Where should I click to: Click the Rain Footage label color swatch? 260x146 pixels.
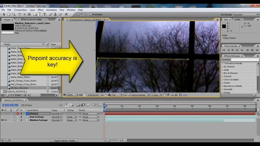click(x=18, y=117)
